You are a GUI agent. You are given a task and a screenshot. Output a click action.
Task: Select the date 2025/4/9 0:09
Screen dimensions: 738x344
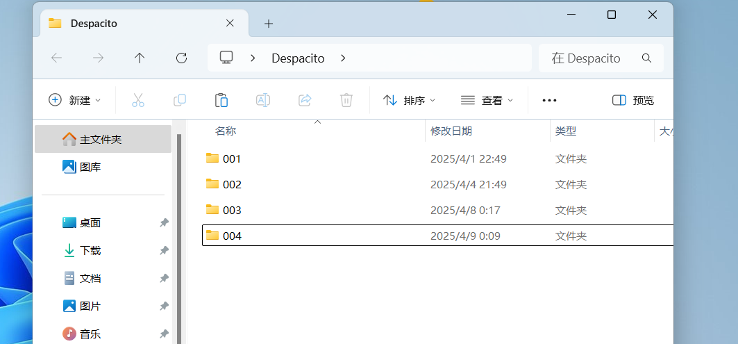465,235
